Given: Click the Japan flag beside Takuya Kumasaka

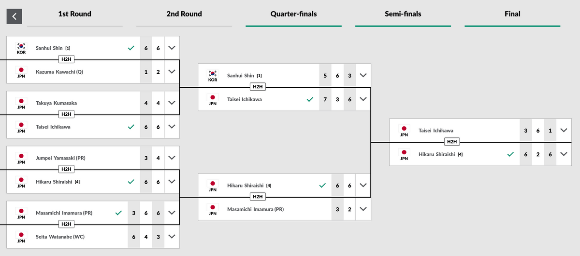Looking at the screenshot, I should 21,101.
